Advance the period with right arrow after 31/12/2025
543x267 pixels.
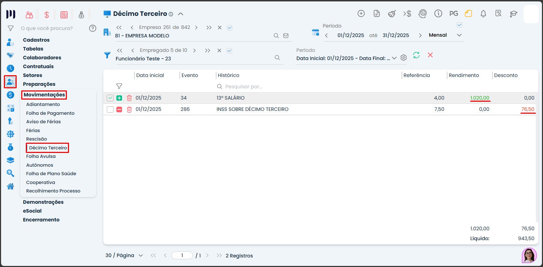pos(420,35)
